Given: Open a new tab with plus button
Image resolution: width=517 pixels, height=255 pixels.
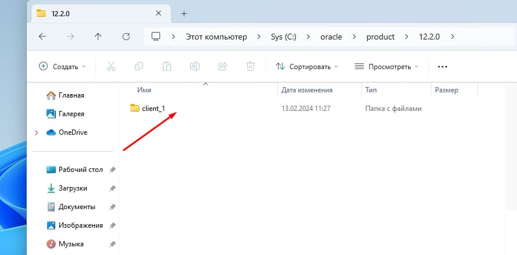Looking at the screenshot, I should coord(184,13).
